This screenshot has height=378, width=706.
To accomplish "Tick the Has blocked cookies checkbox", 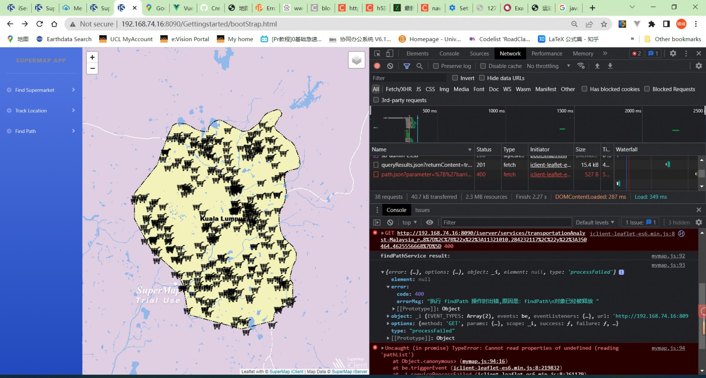I will (584, 89).
